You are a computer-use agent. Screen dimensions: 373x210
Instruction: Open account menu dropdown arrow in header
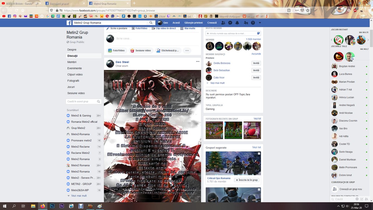pyautogui.click(x=260, y=23)
